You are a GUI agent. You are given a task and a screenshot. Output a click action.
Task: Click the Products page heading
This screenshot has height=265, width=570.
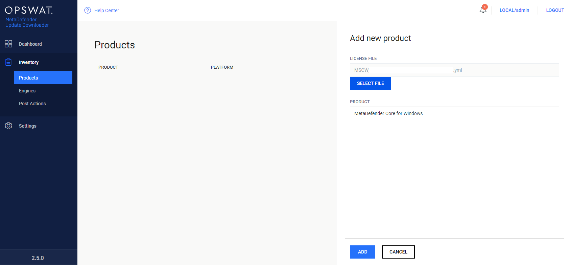click(115, 45)
